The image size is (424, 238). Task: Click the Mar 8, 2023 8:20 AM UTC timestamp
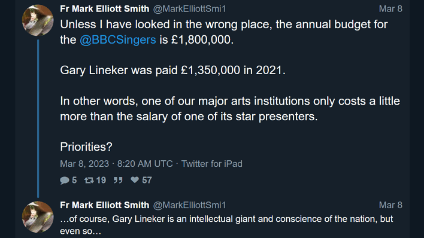(x=116, y=164)
